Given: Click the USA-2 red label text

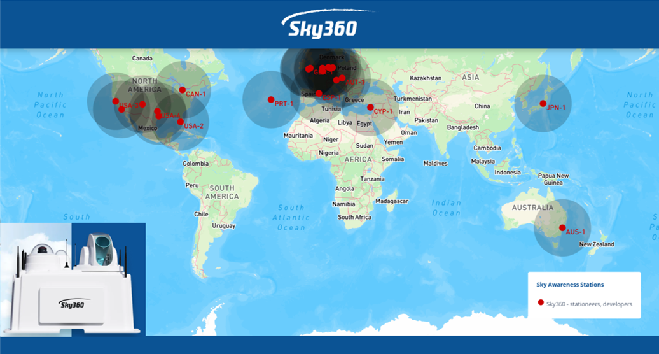Looking at the screenshot, I should 194,126.
